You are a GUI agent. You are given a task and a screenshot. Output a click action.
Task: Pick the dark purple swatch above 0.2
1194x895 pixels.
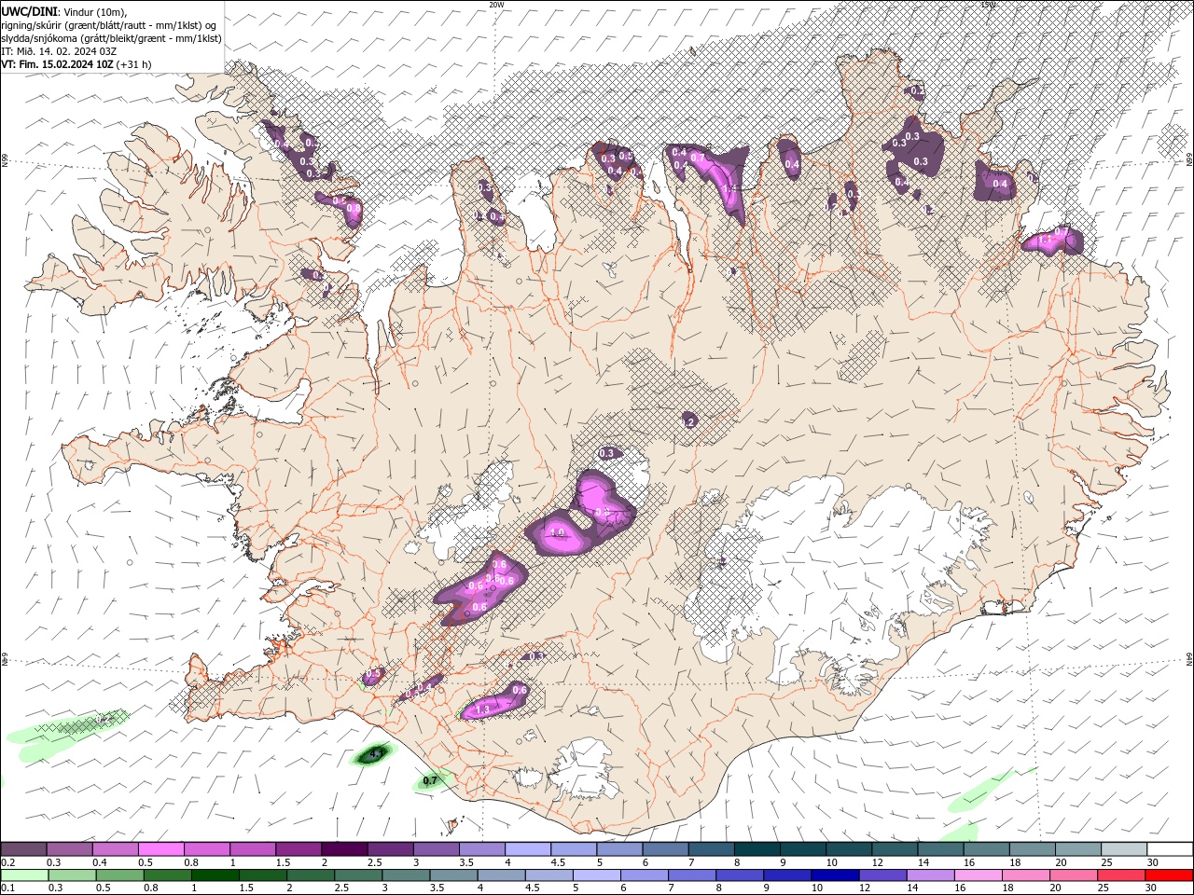tap(24, 849)
